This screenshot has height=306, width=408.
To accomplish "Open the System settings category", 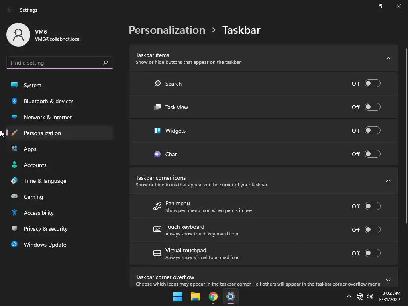I will pos(32,85).
